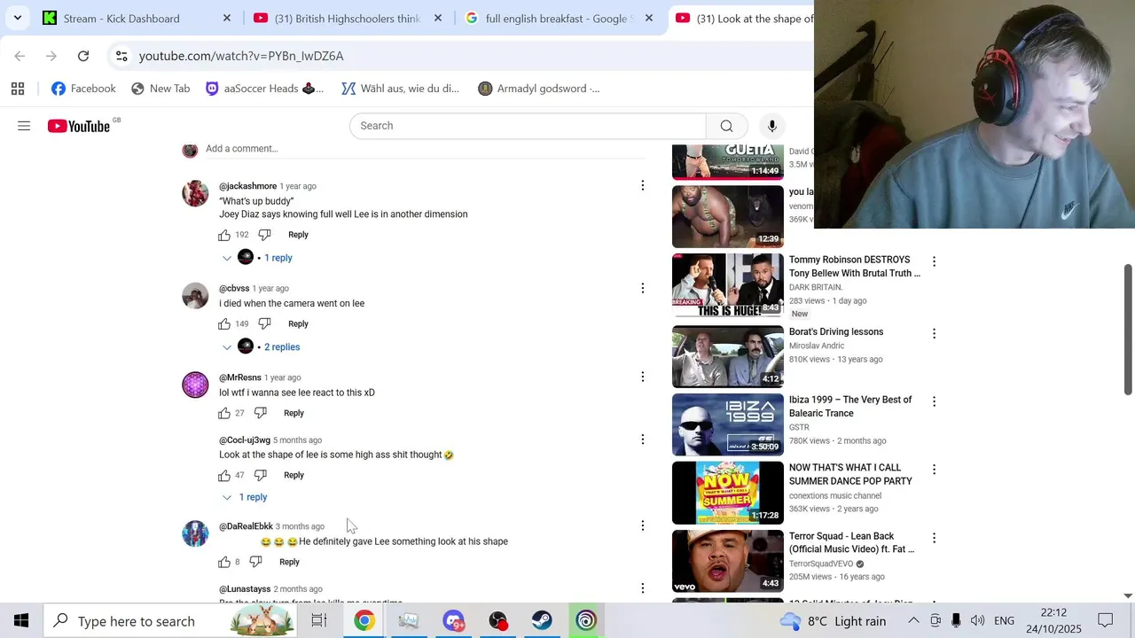This screenshot has height=638, width=1135.
Task: Click the page vertical scrollbar thumb
Action: pos(1128,329)
